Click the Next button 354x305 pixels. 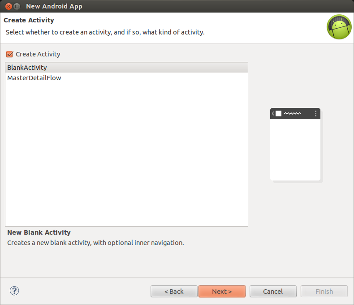tap(222, 291)
